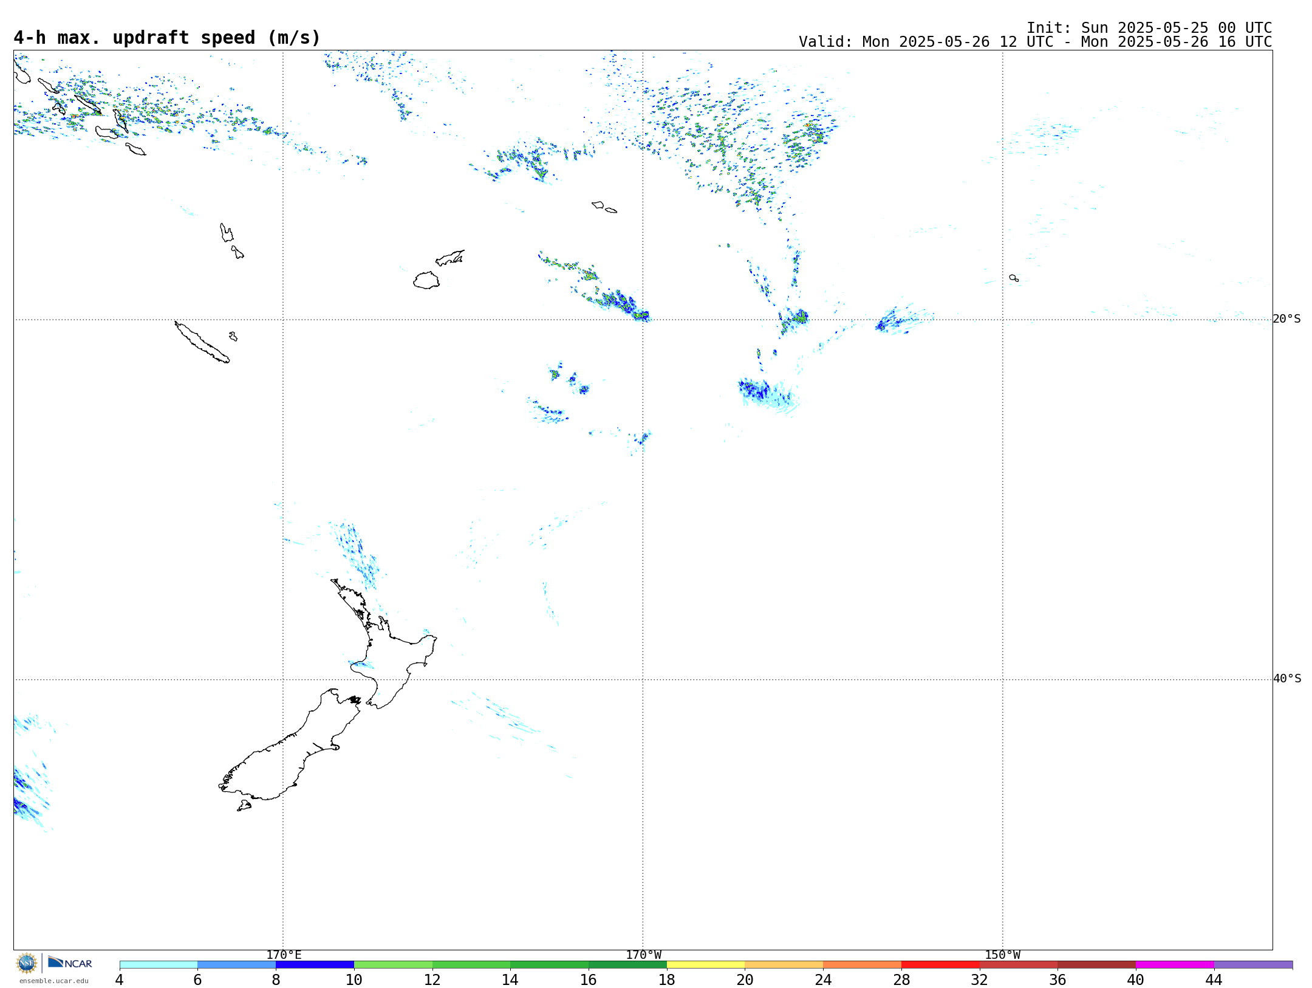This screenshot has height=988, width=1312.
Task: Pick the light green 10–12 colorbar swatch
Action: tap(393, 964)
